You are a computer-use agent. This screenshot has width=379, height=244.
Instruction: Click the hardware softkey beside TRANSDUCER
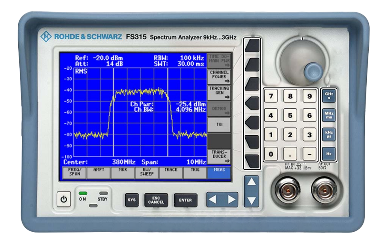252,161
